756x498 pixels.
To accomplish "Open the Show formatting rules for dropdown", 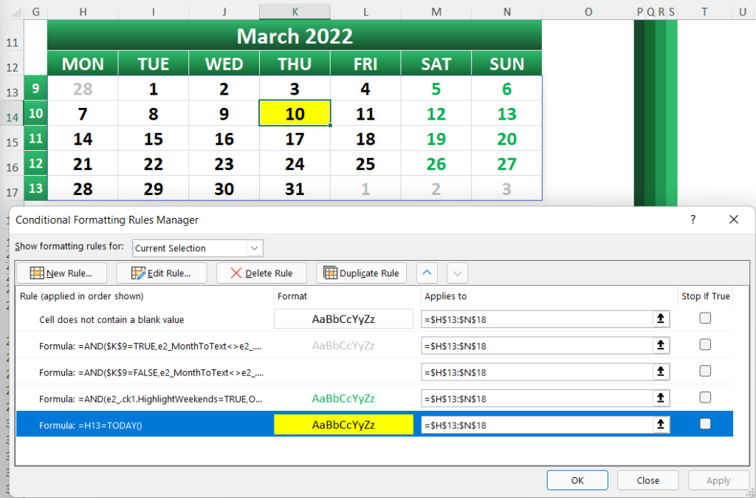I will [x=198, y=248].
